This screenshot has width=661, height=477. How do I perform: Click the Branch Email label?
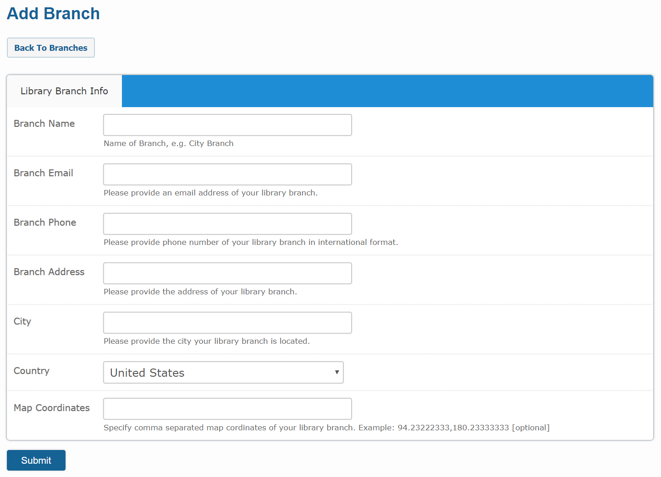(44, 173)
